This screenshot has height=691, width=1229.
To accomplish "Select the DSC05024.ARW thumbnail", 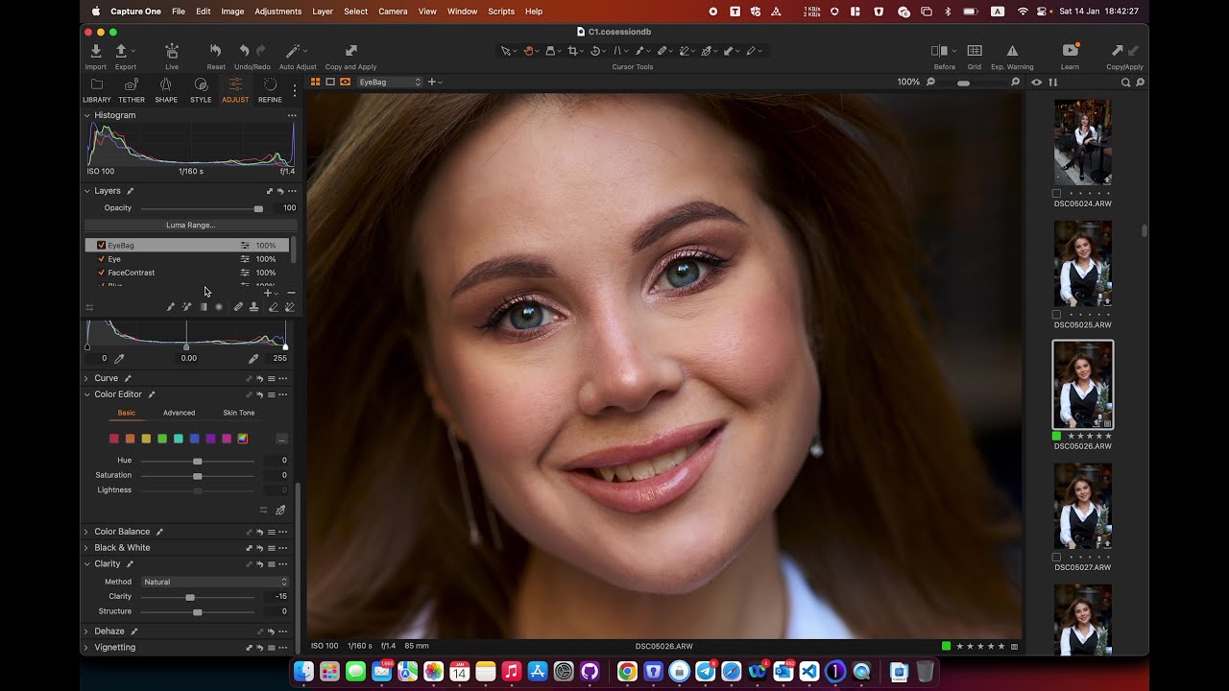I will coord(1083,142).
